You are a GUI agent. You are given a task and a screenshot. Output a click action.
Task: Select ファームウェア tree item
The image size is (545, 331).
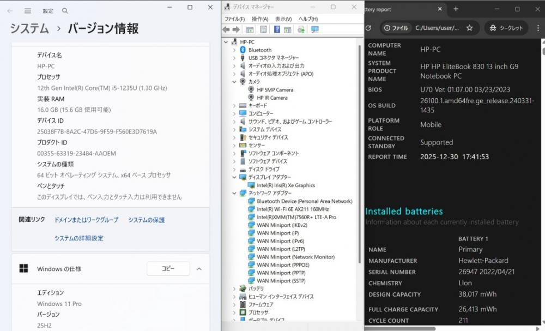(x=261, y=305)
